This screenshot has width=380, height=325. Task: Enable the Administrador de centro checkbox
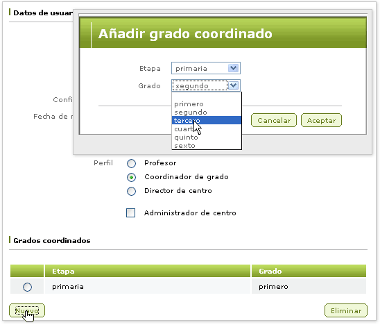(131, 213)
